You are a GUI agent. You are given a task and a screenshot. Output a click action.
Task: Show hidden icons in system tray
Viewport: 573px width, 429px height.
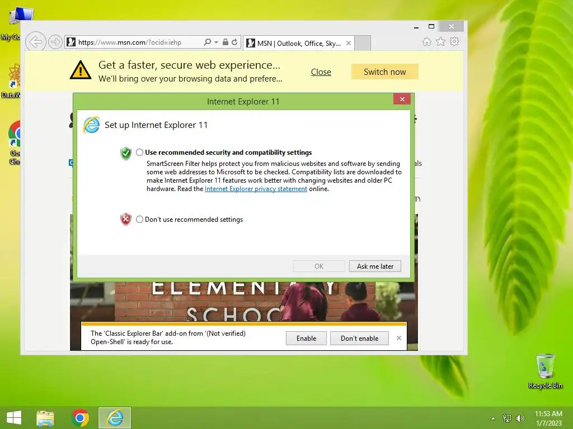[494, 418]
